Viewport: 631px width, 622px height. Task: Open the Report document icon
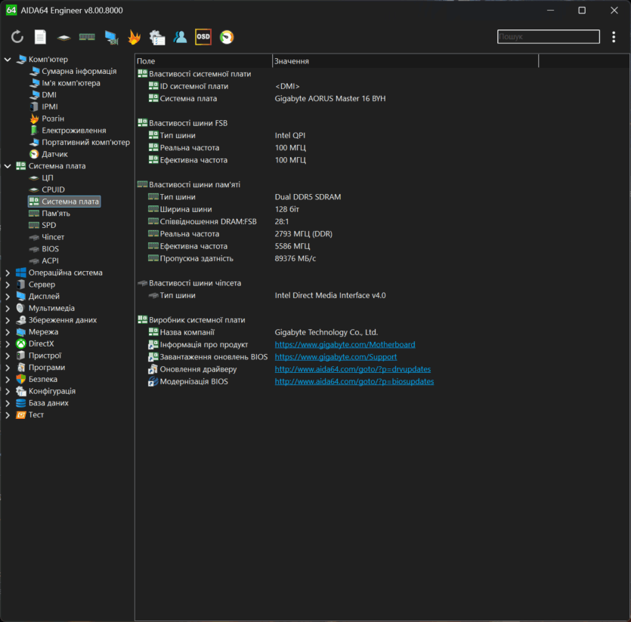point(40,37)
